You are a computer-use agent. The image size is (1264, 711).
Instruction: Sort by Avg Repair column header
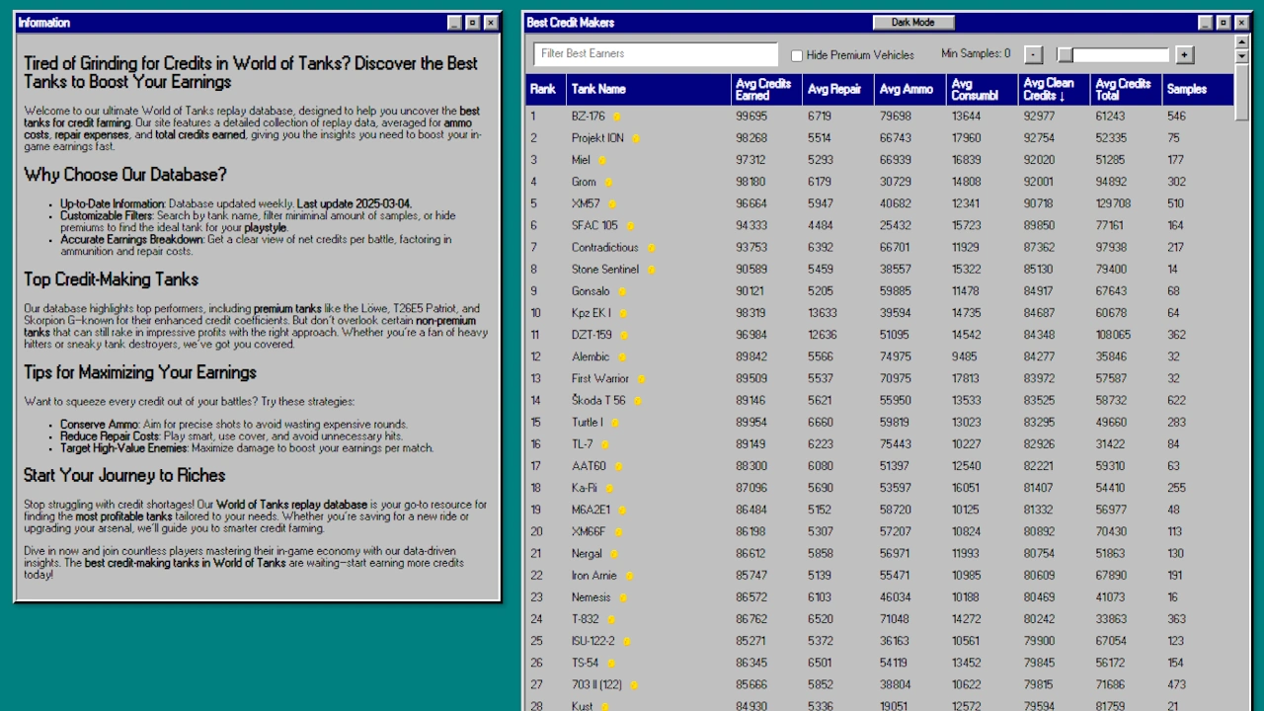(x=838, y=89)
